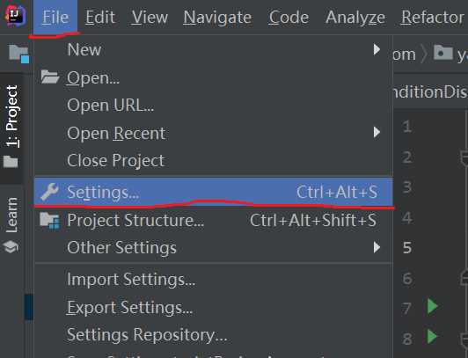Viewport: 468px width, 358px height.
Task: Run using green arrow at line 8
Action: pos(432,336)
